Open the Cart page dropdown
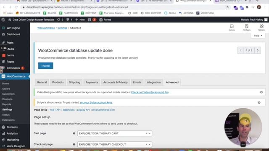The height and width of the screenshot is (151, 269). [115, 133]
